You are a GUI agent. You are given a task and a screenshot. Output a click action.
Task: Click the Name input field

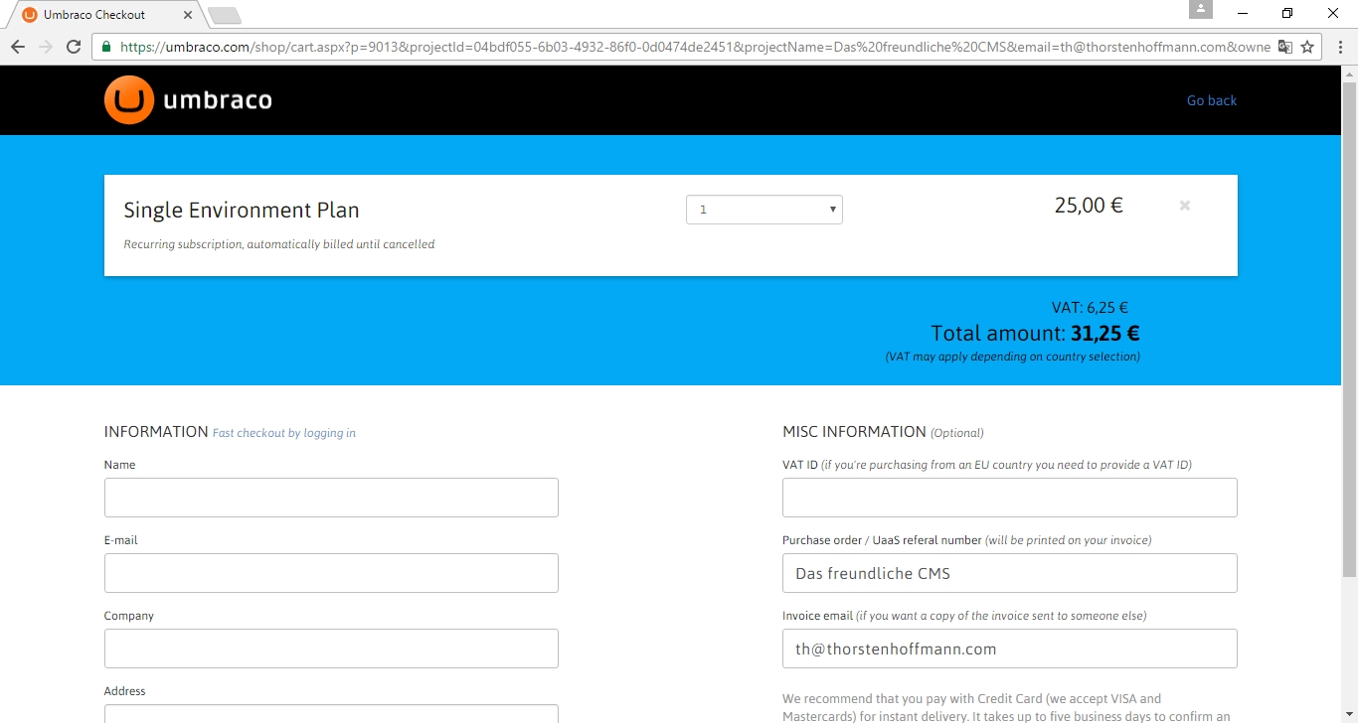pos(331,498)
